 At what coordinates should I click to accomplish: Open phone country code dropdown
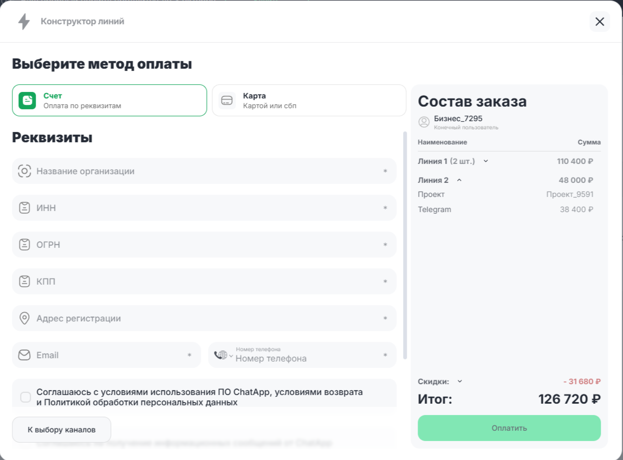point(223,356)
